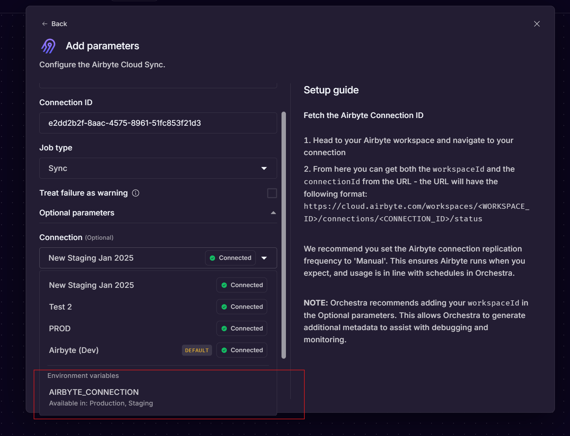
Task: Choose the PROD connection option
Action: (x=60, y=329)
